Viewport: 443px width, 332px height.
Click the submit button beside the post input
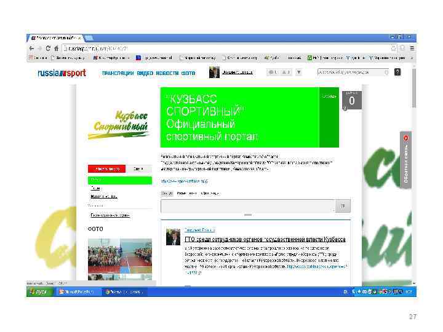tap(343, 206)
